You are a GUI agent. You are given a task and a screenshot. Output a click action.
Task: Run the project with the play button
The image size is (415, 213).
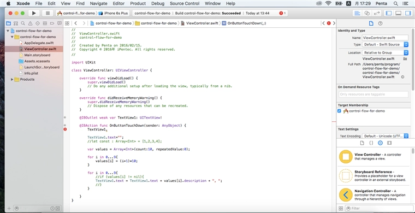[x=34, y=13]
